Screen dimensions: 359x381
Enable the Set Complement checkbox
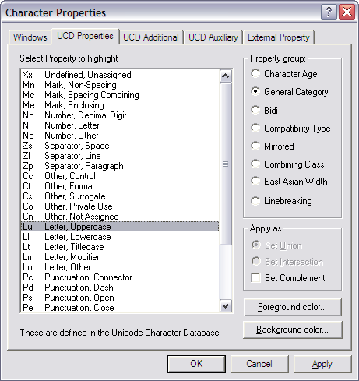[288, 278]
